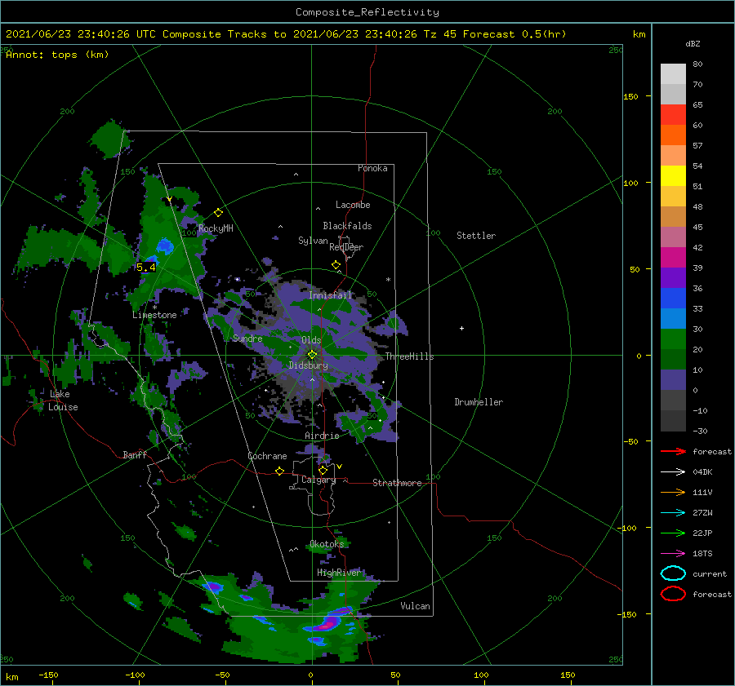Click the 'current' legend label
The height and width of the screenshot is (686, 735).
(x=710, y=573)
